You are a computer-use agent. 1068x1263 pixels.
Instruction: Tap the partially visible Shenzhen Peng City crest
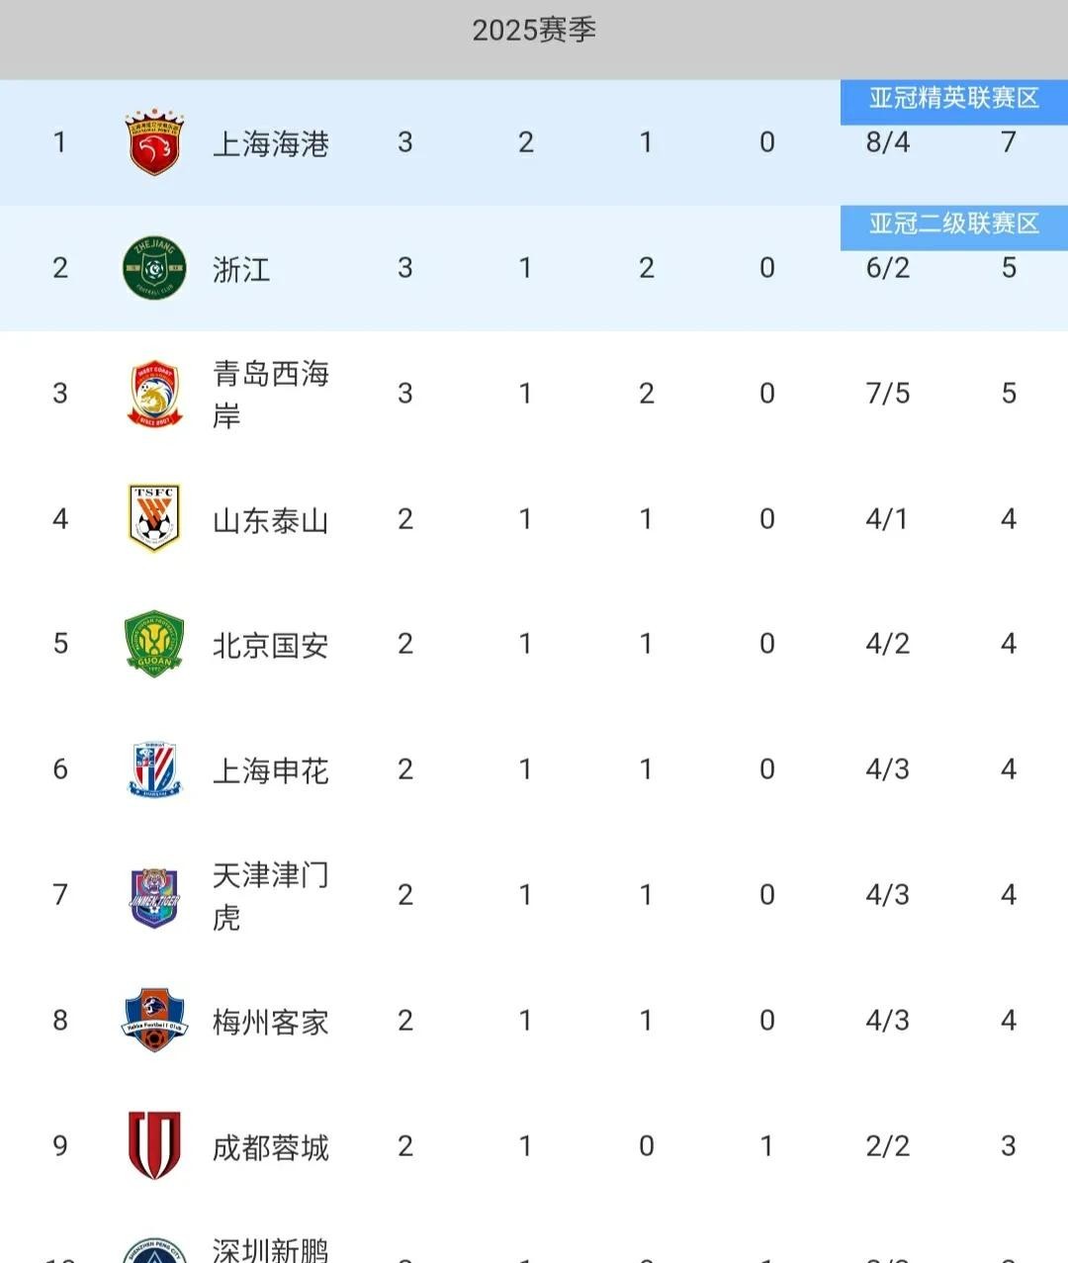pos(154,1249)
